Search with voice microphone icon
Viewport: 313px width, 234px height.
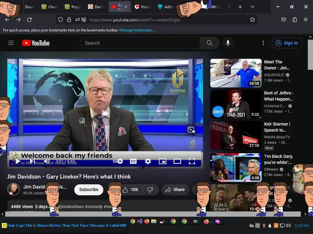228,43
